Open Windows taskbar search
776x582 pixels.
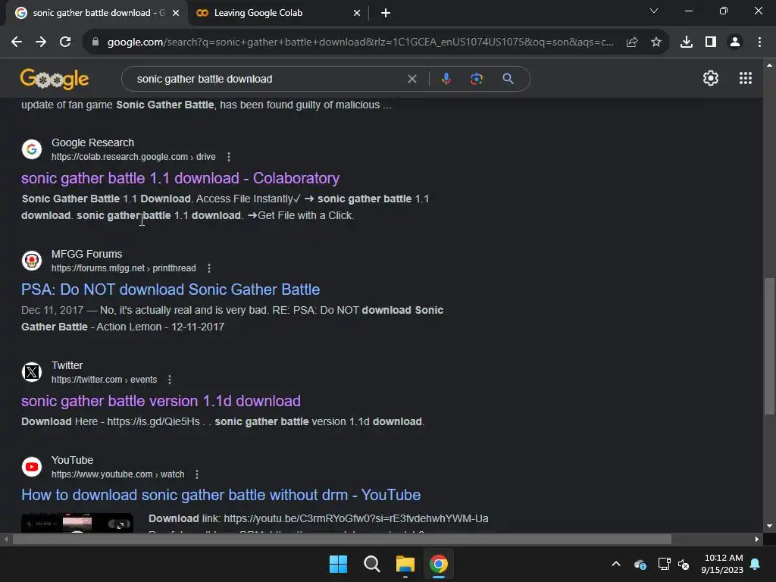click(x=371, y=564)
